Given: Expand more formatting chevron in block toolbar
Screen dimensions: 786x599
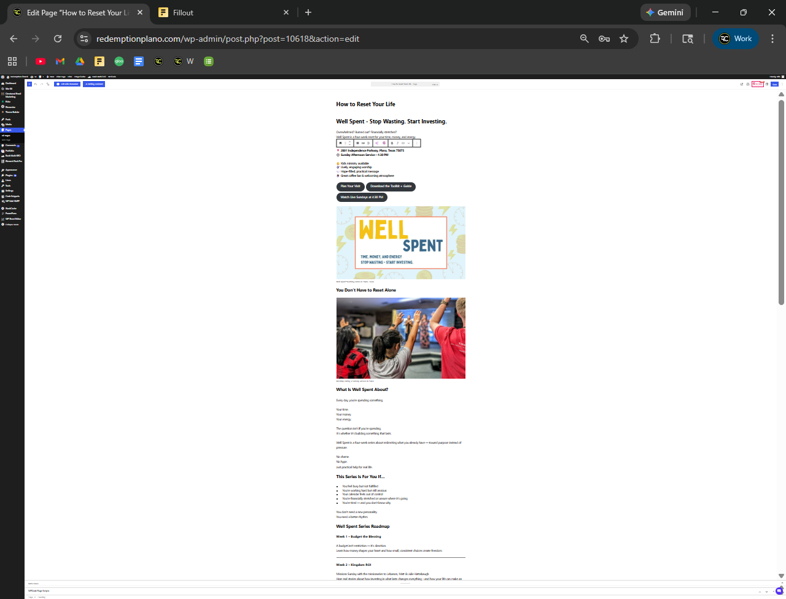Looking at the screenshot, I should click(x=408, y=143).
